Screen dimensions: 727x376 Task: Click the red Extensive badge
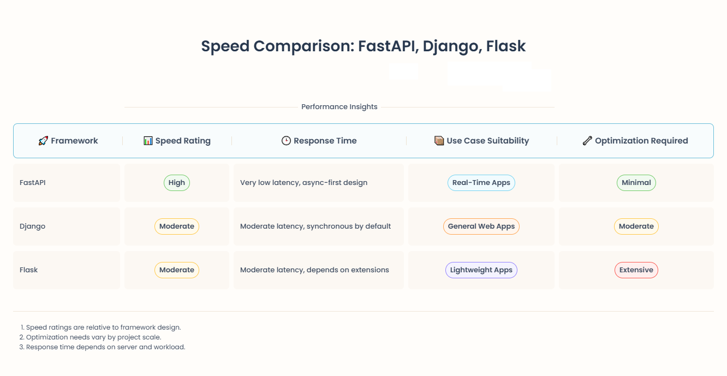point(636,270)
